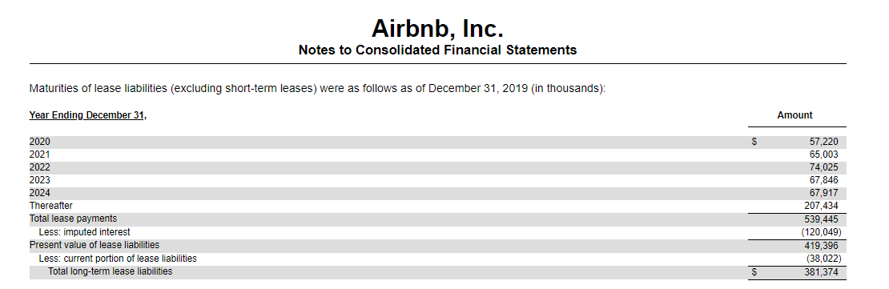Select the 2020 row label
This screenshot has height=289, width=889.
(40, 142)
